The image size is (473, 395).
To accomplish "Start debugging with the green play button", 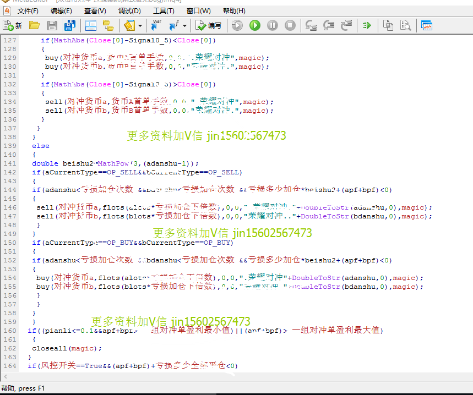I will tap(255, 26).
